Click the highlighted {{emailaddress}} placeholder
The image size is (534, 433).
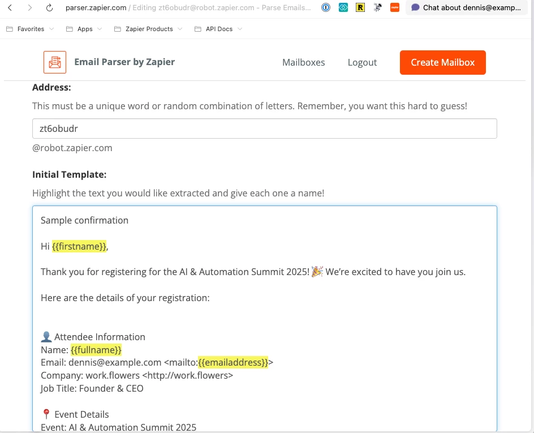coord(233,362)
